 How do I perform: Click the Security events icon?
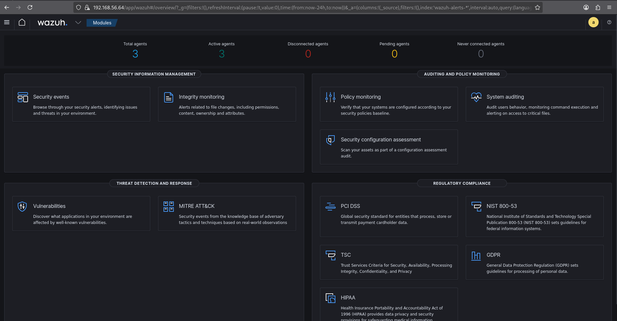(23, 97)
